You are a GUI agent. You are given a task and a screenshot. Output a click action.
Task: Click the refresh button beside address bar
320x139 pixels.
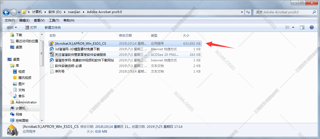pyautogui.click(x=248, y=12)
